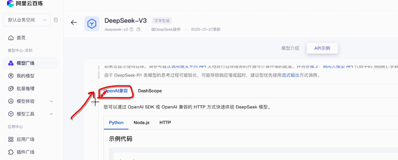Screen dimensions: 398x160
Task: Click the help icon beside deepseek-v3
Action: 131,29
